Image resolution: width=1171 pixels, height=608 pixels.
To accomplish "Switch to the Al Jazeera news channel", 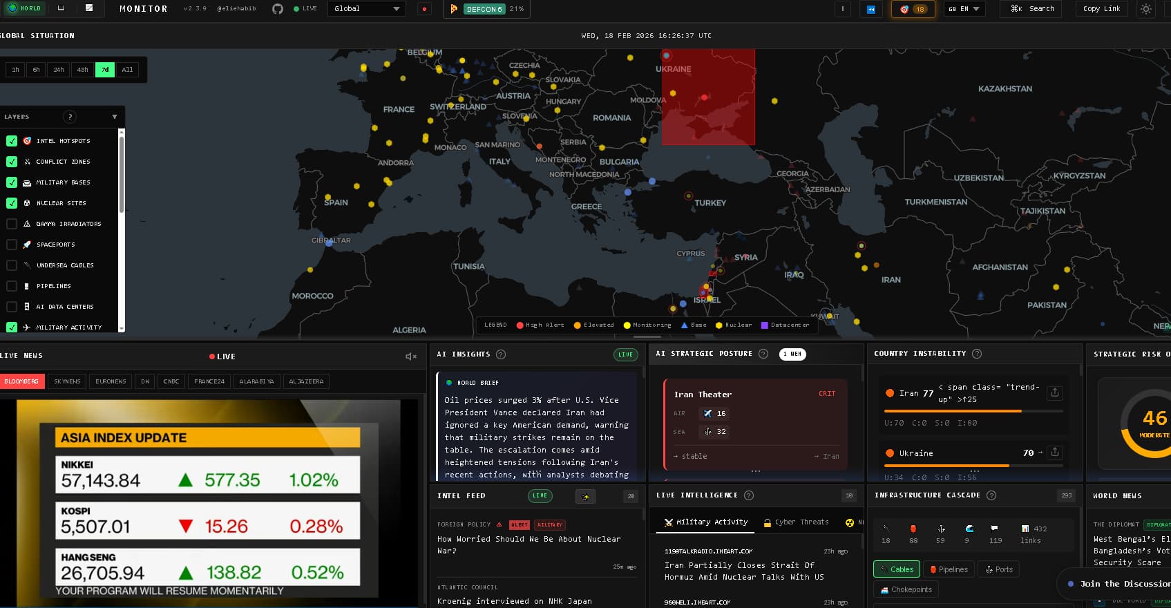I will [x=306, y=381].
